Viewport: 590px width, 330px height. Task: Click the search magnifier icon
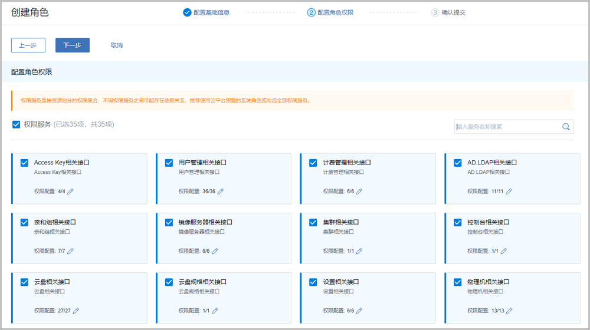(566, 127)
